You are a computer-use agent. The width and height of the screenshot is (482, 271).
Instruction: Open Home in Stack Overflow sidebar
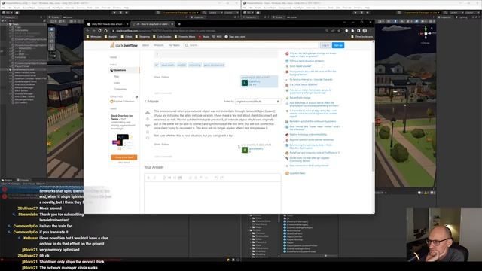coord(114,57)
